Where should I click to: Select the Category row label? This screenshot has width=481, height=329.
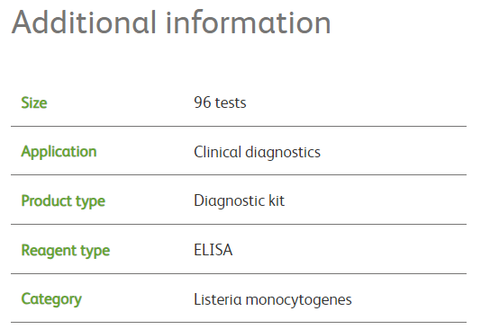[x=51, y=299]
